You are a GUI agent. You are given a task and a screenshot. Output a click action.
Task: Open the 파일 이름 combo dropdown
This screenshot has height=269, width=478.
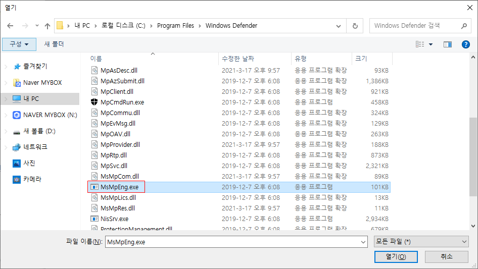pos(363,242)
